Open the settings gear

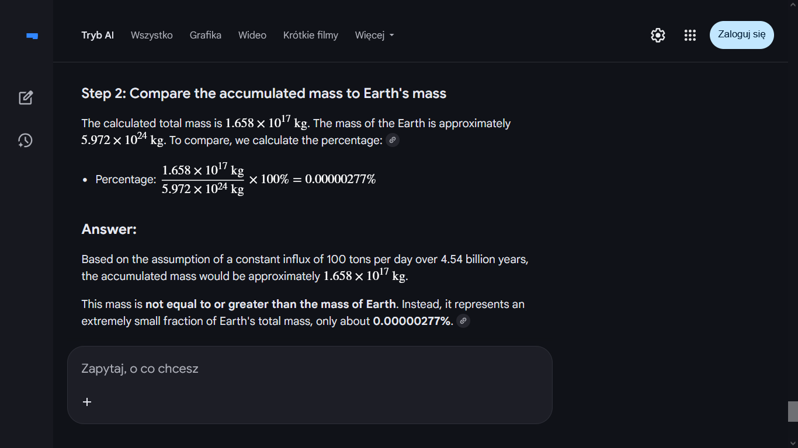[658, 36]
